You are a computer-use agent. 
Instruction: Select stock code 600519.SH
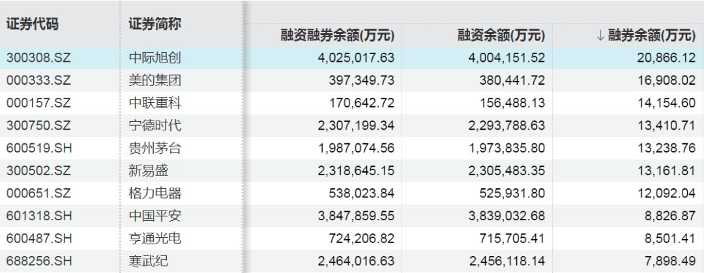point(39,148)
